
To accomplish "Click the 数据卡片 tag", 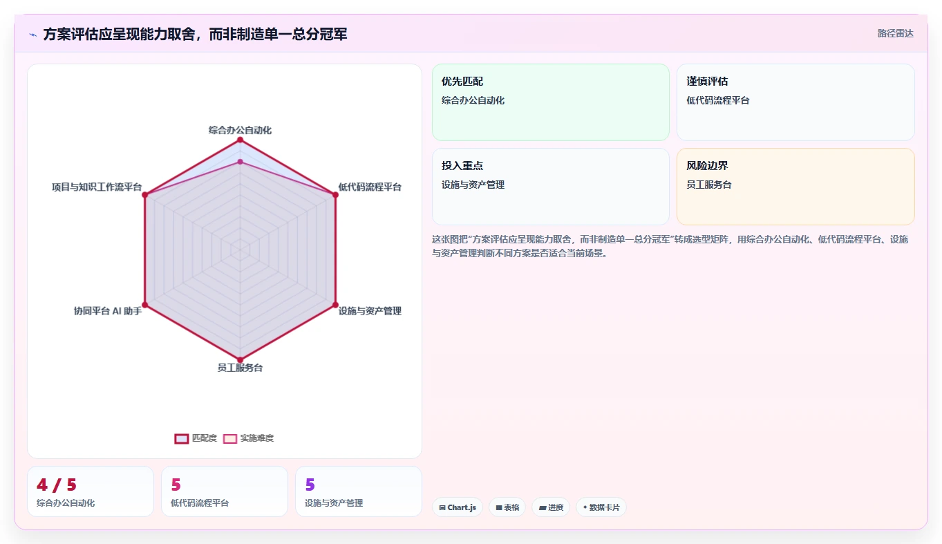I will click(601, 507).
